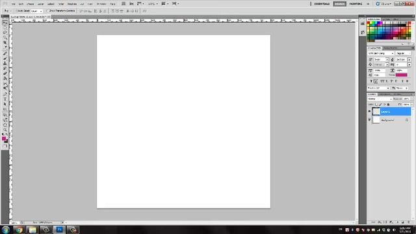Viewport: 416px width, 234px height.
Task: Select the Hand tool
Action: pos(5,125)
